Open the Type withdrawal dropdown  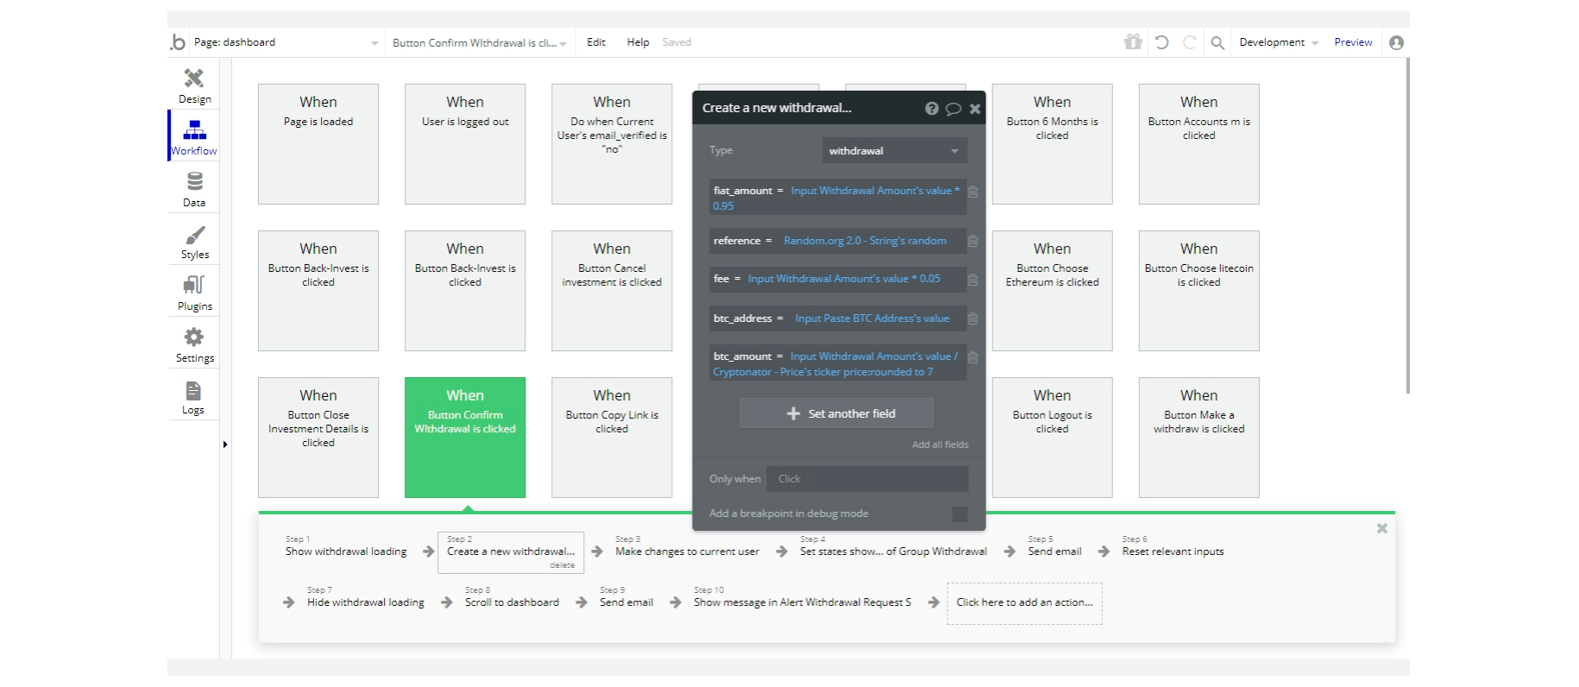point(894,151)
